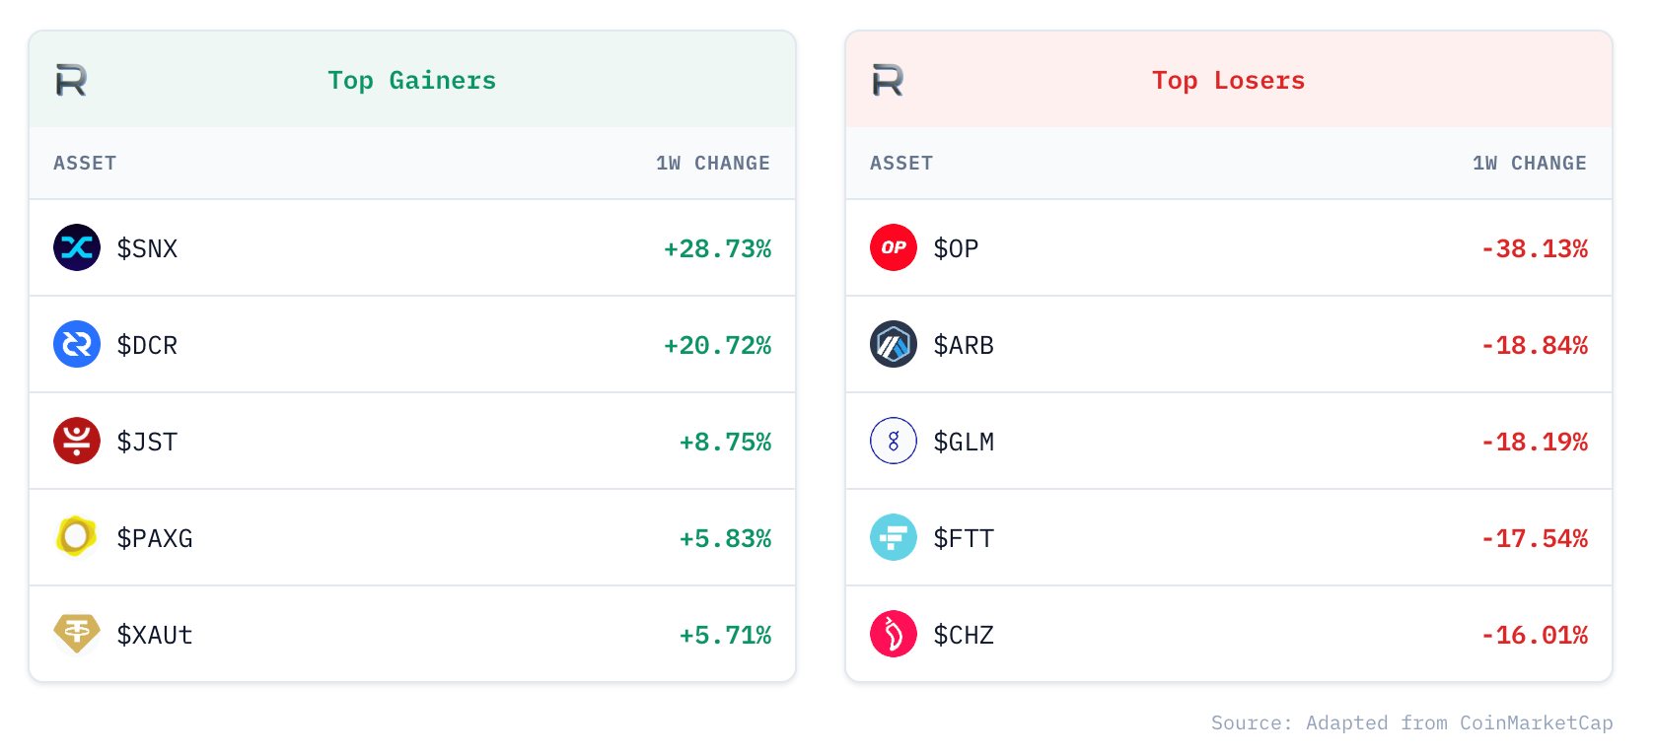Screen dimensions: 1655x755
Task: Click the -38.13% change value
Action: [1535, 248]
